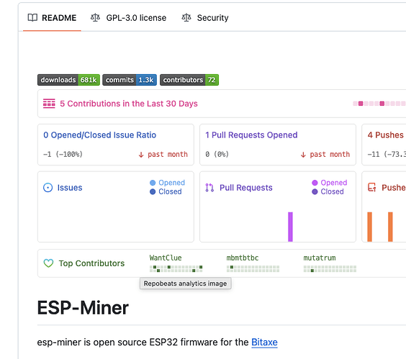
Task: Click the contributions calendar grid icon
Action: pyautogui.click(x=49, y=104)
